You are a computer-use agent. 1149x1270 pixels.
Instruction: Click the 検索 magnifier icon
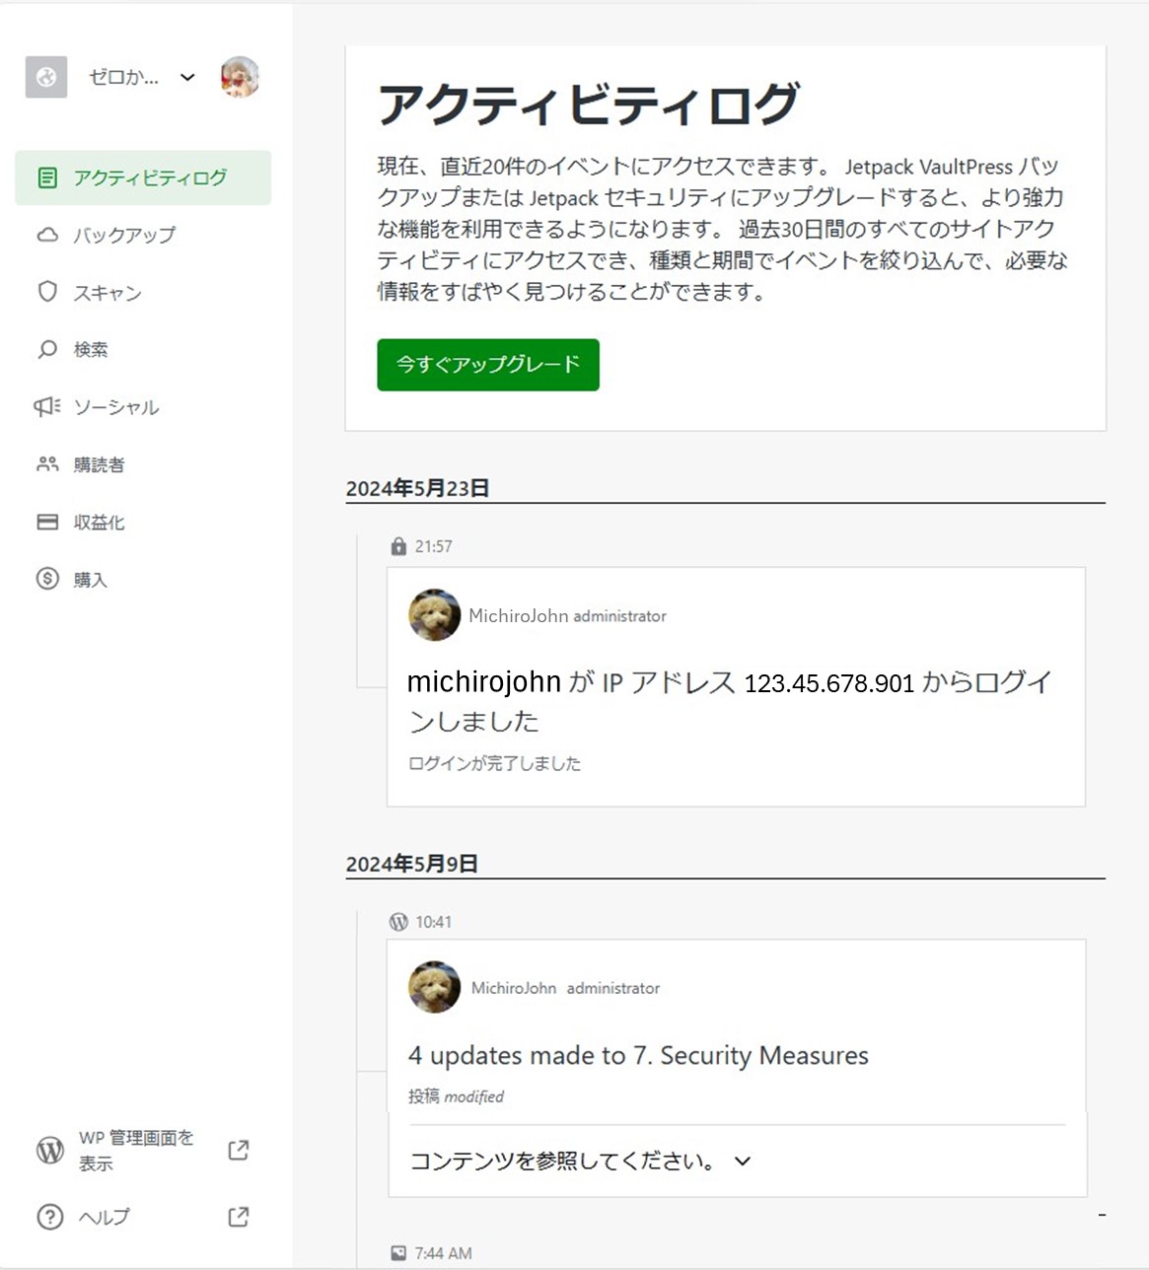pos(47,349)
